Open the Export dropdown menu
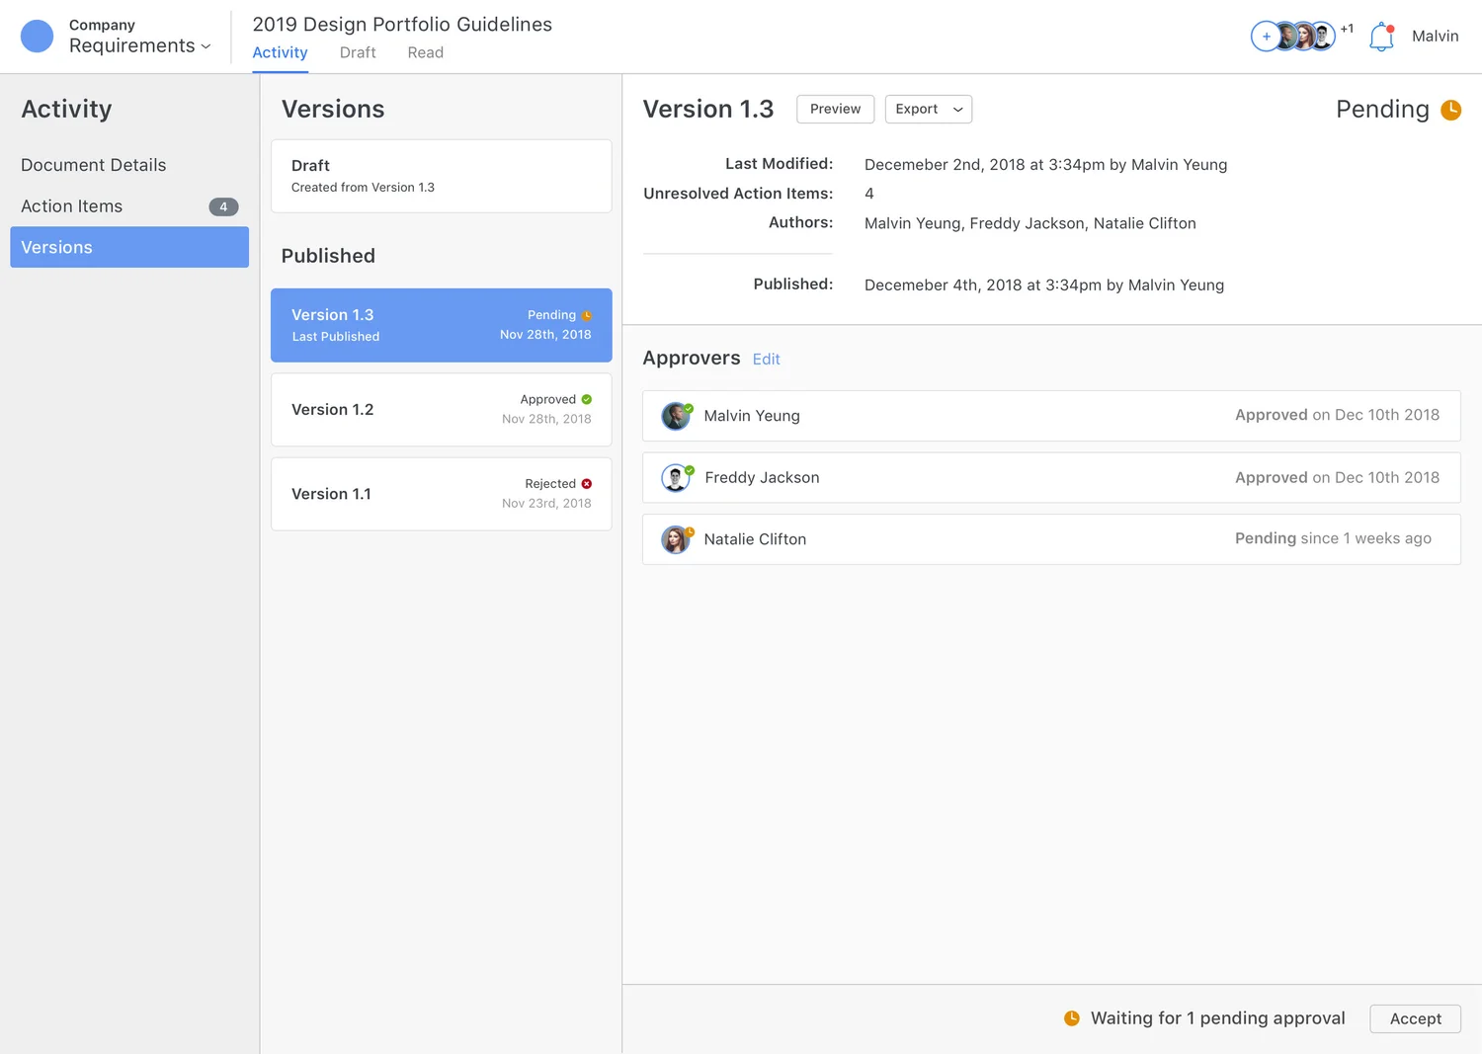 pyautogui.click(x=929, y=110)
